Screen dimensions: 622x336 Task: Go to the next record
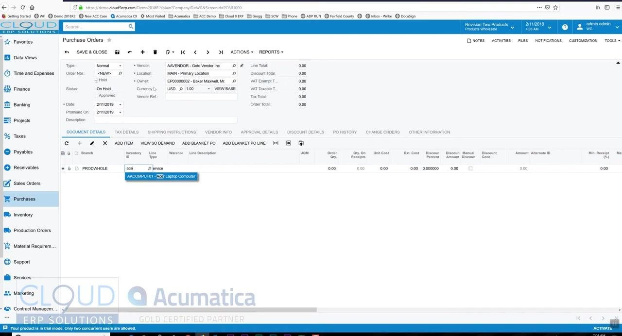point(208,52)
